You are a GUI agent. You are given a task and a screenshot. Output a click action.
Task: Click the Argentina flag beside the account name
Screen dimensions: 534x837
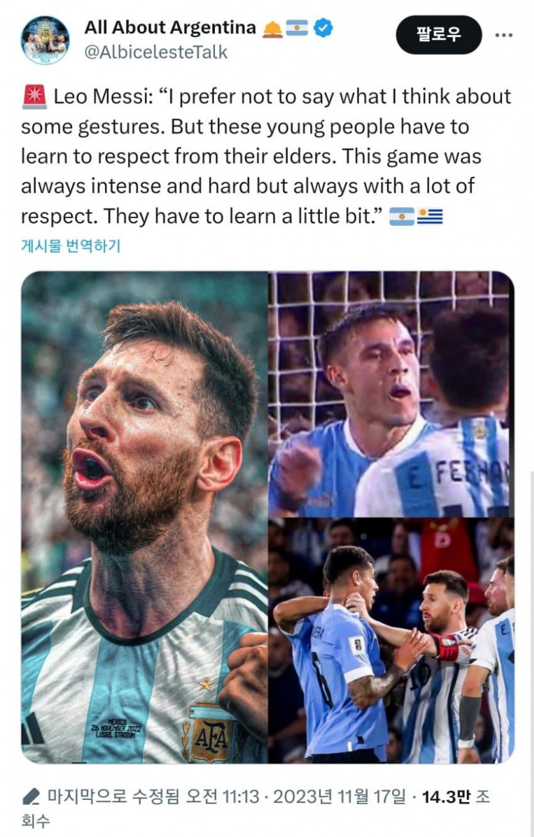point(297,28)
